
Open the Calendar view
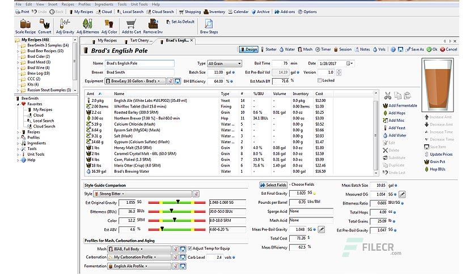tap(238, 12)
